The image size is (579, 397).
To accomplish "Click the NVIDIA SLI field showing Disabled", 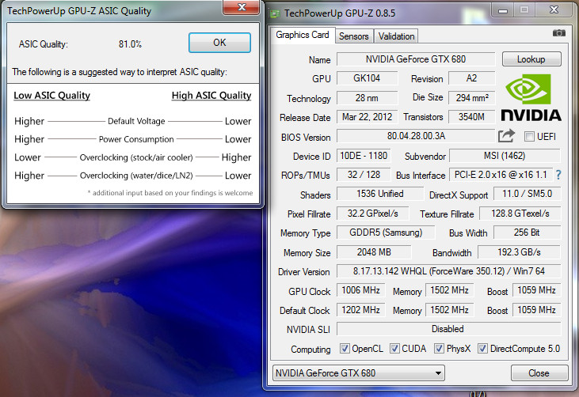I will pos(448,329).
